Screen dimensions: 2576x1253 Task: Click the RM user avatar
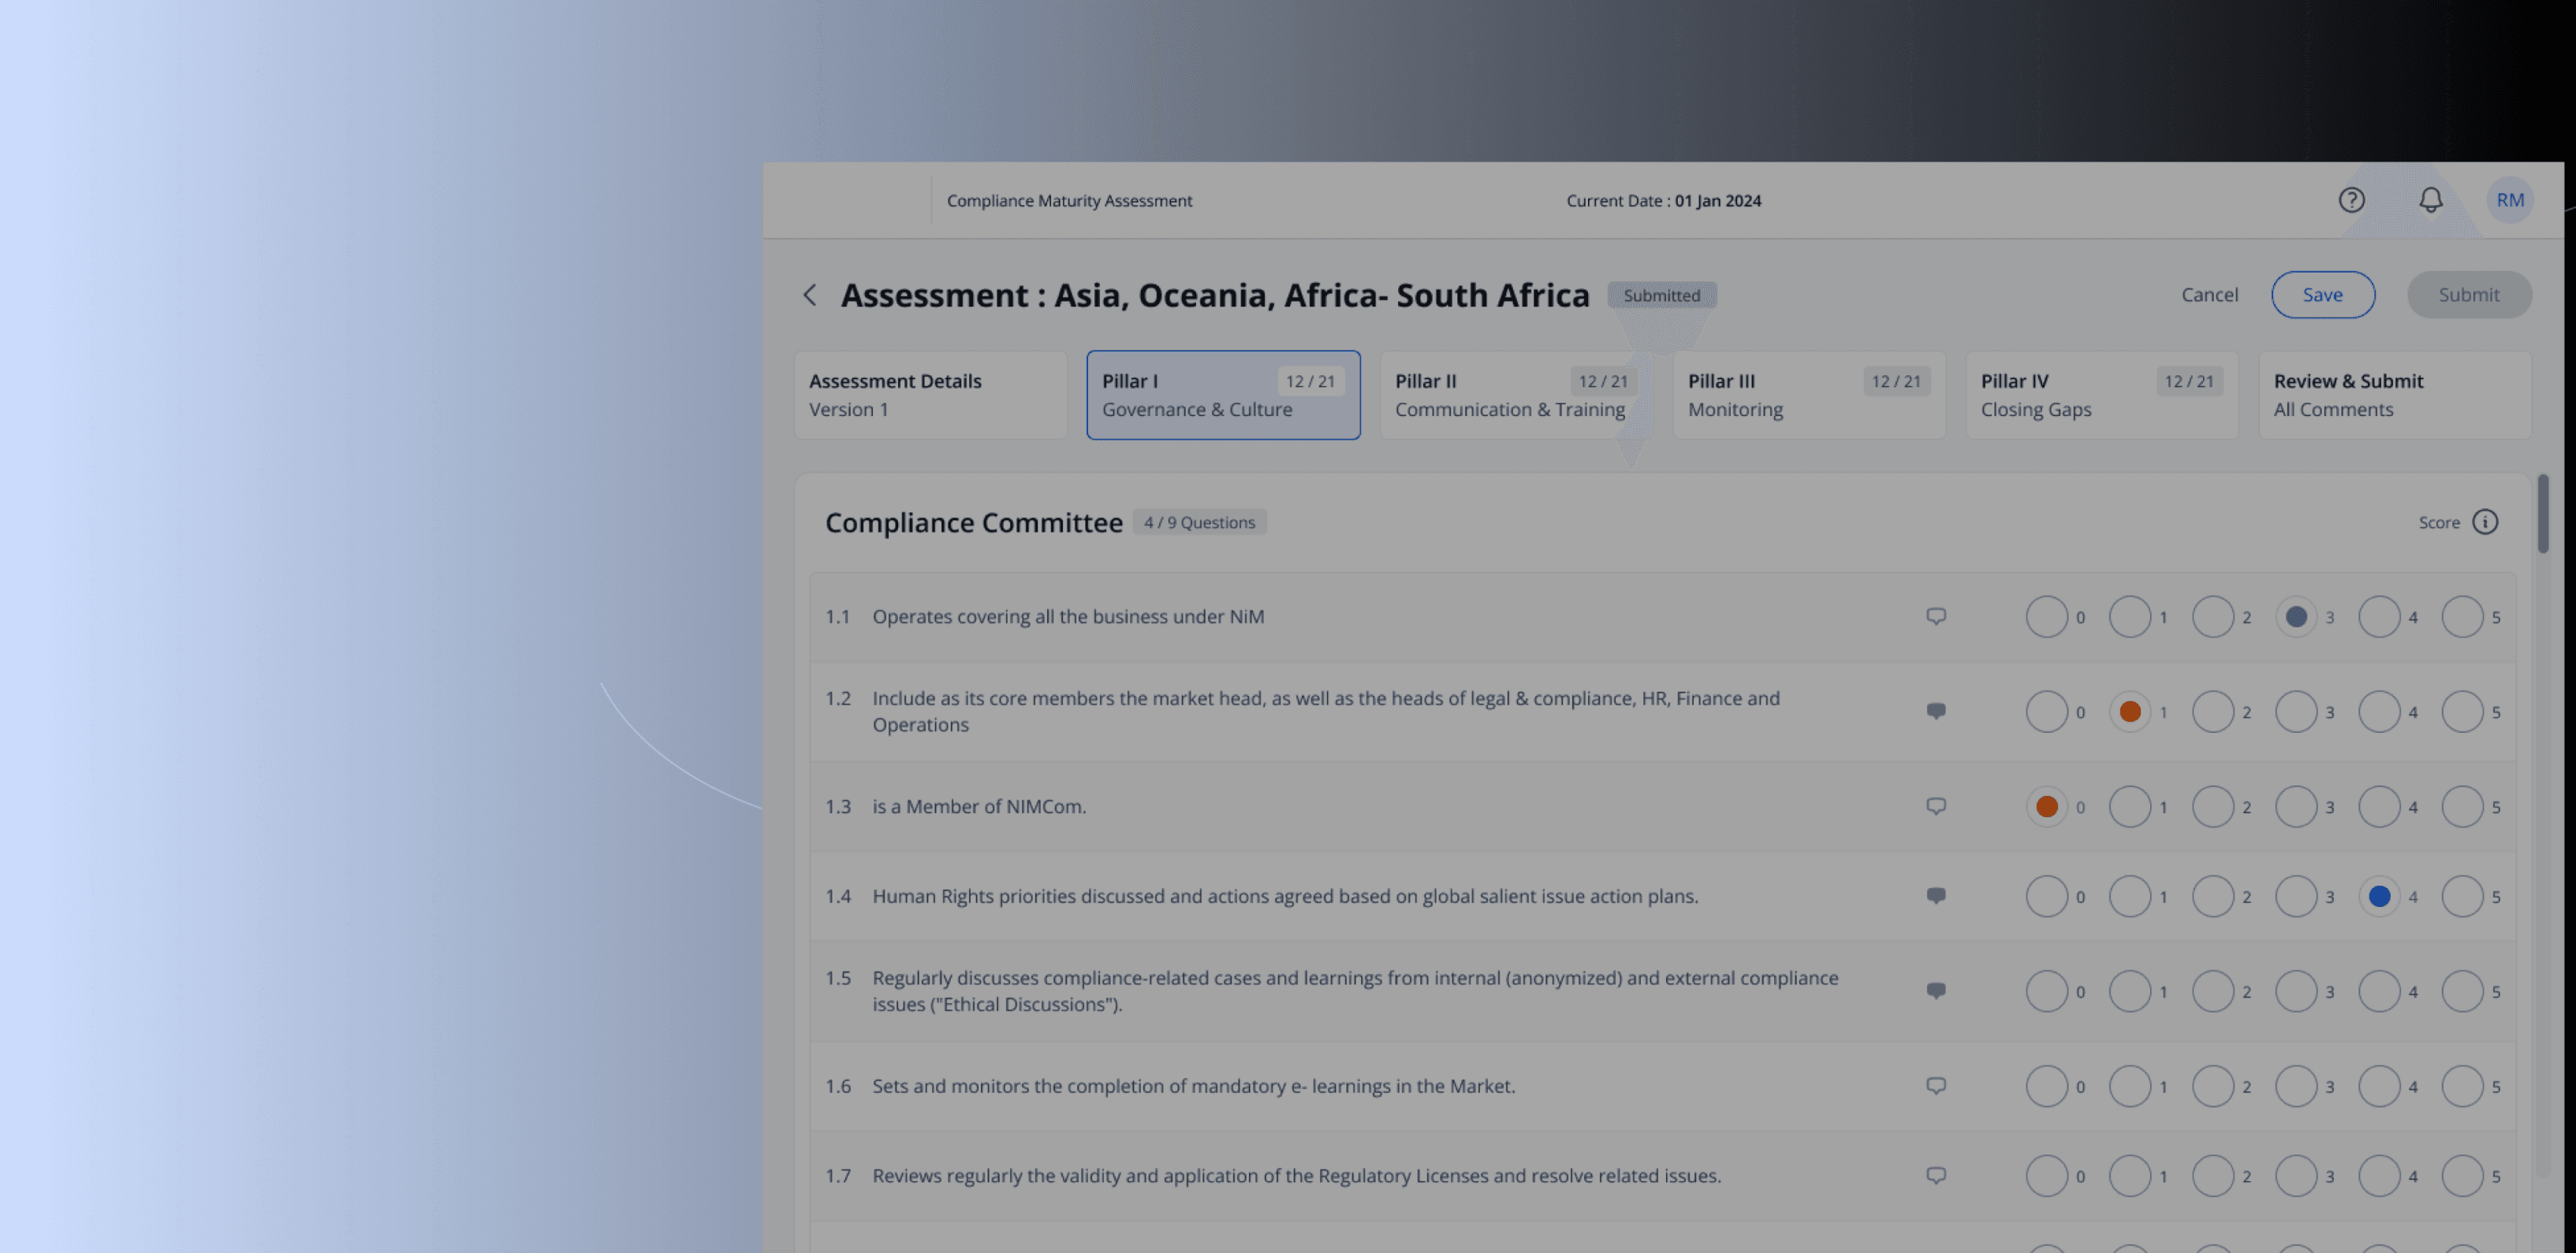2509,200
